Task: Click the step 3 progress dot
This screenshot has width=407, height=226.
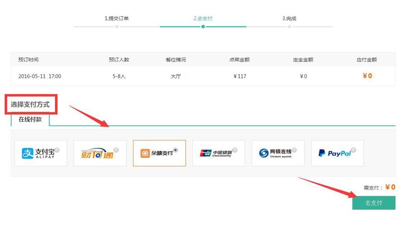Action: click(x=289, y=27)
